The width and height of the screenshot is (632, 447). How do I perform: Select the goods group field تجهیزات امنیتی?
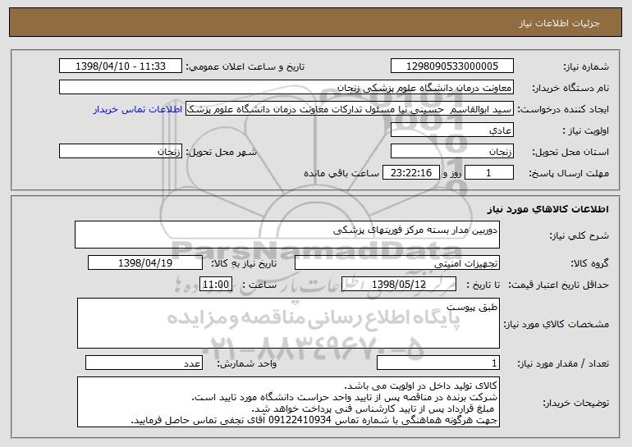(397, 263)
